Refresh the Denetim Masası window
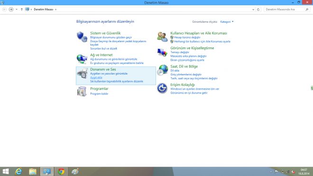 [258, 9]
